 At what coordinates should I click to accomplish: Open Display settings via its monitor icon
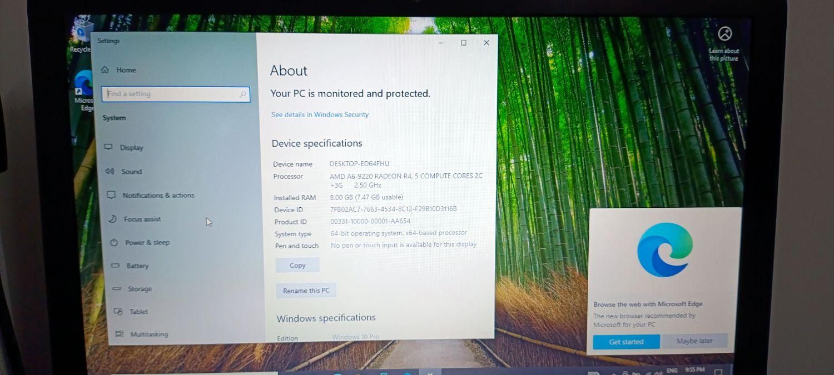(x=108, y=147)
